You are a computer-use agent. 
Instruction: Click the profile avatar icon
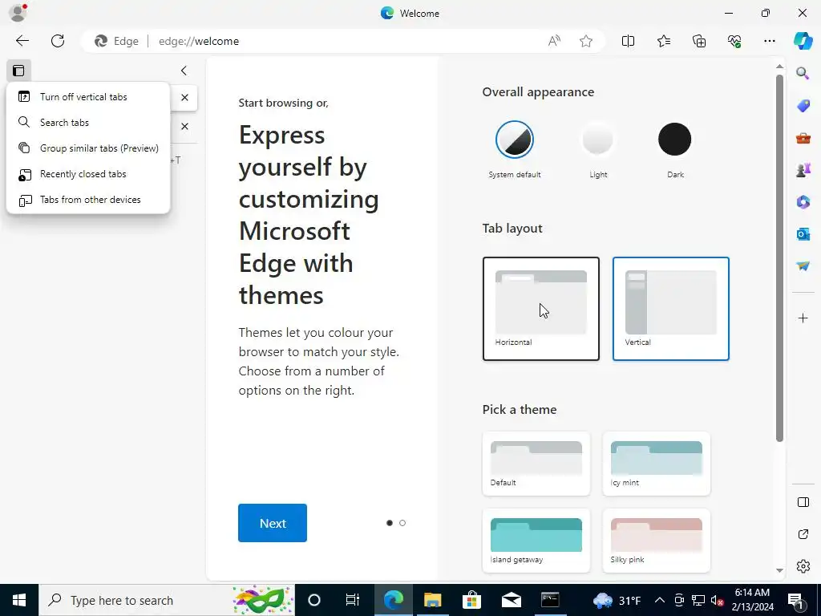[x=18, y=13]
